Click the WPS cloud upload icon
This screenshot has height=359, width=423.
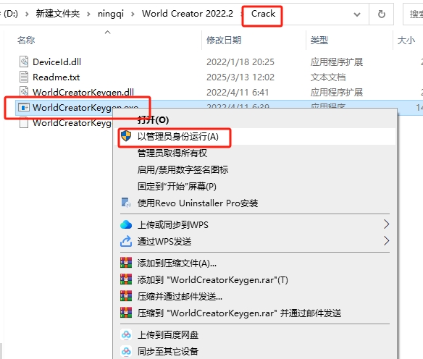126,224
